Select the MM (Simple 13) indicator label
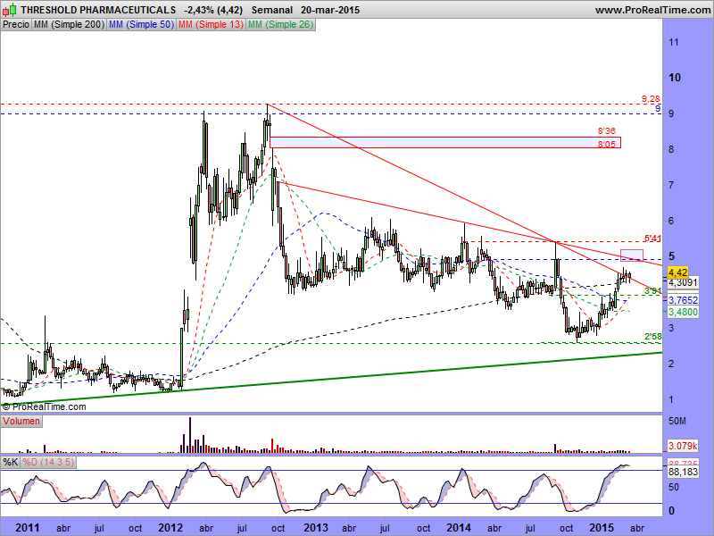The width and height of the screenshot is (714, 536). [x=211, y=25]
